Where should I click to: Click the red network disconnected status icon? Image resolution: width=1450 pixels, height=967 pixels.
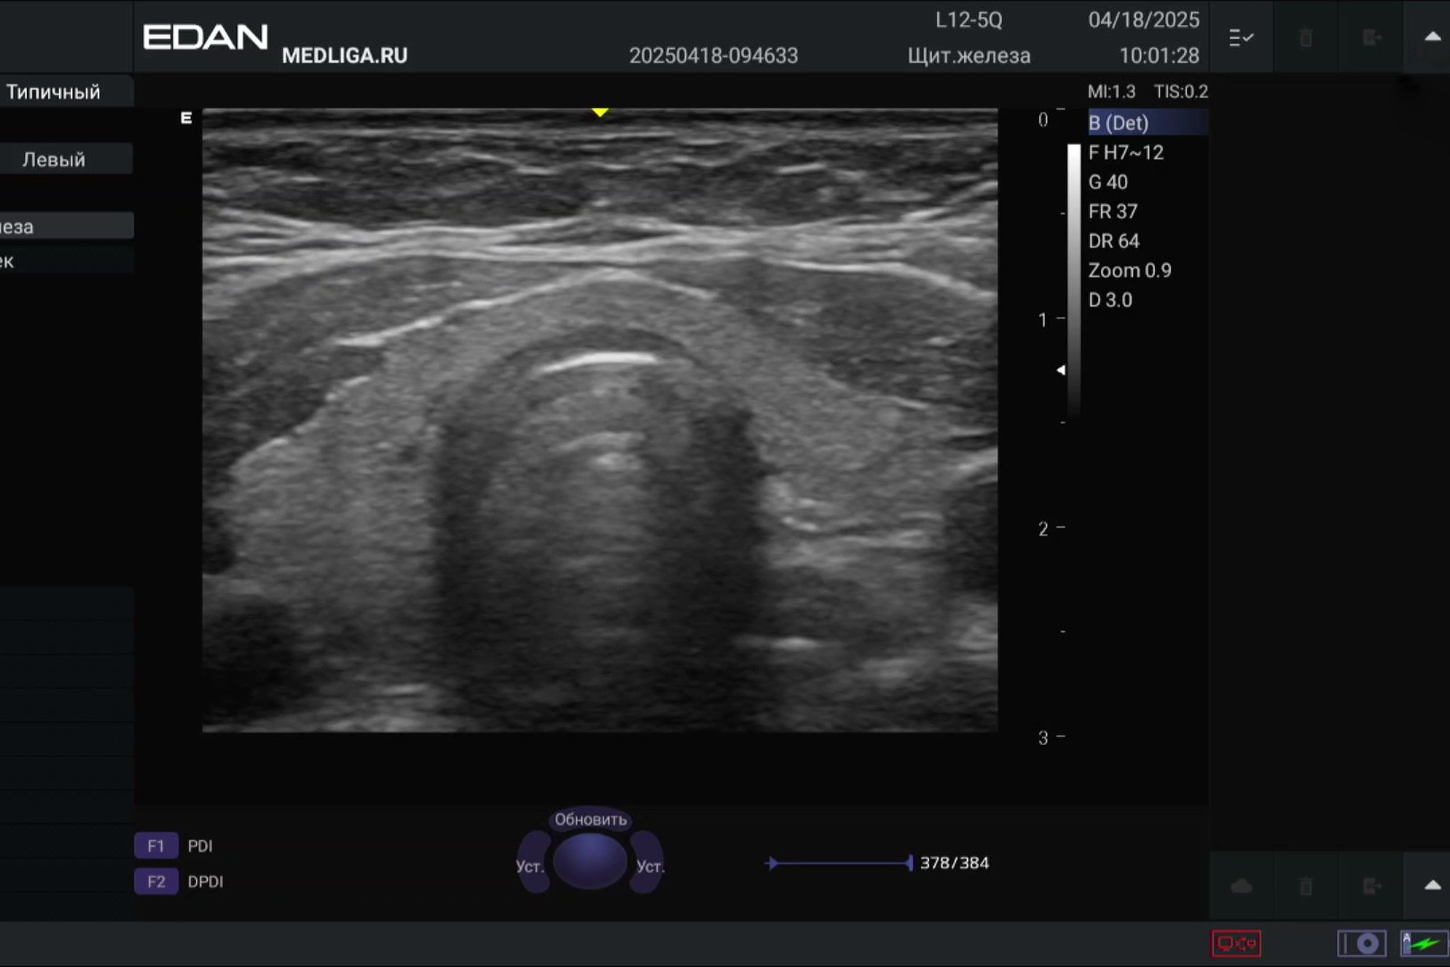1236,943
